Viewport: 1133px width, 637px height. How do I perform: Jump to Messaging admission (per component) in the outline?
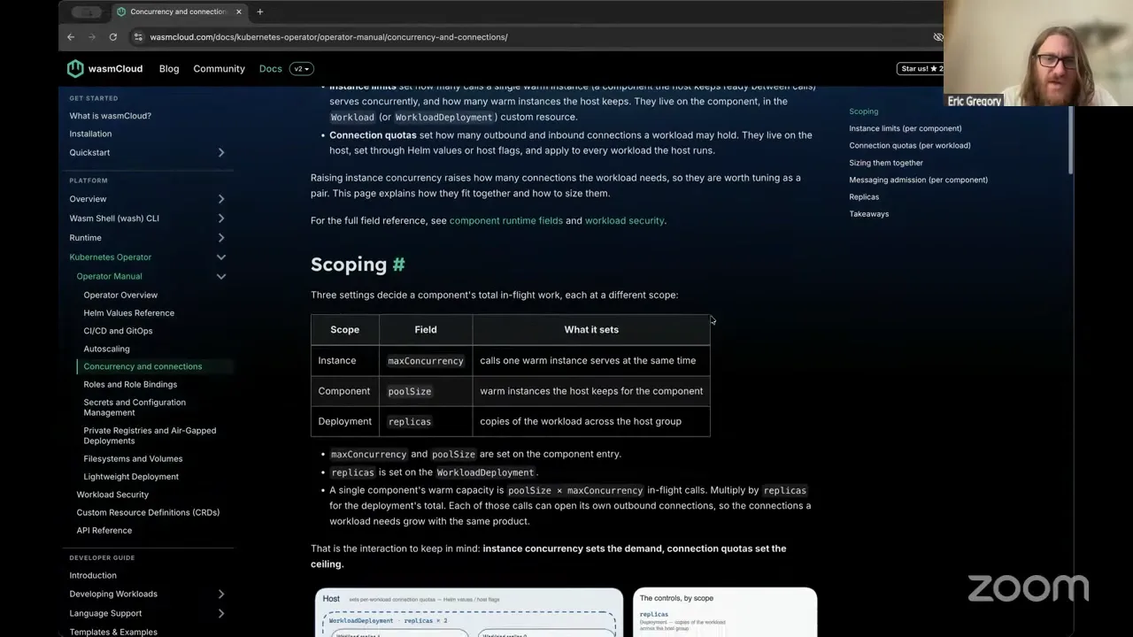point(919,180)
